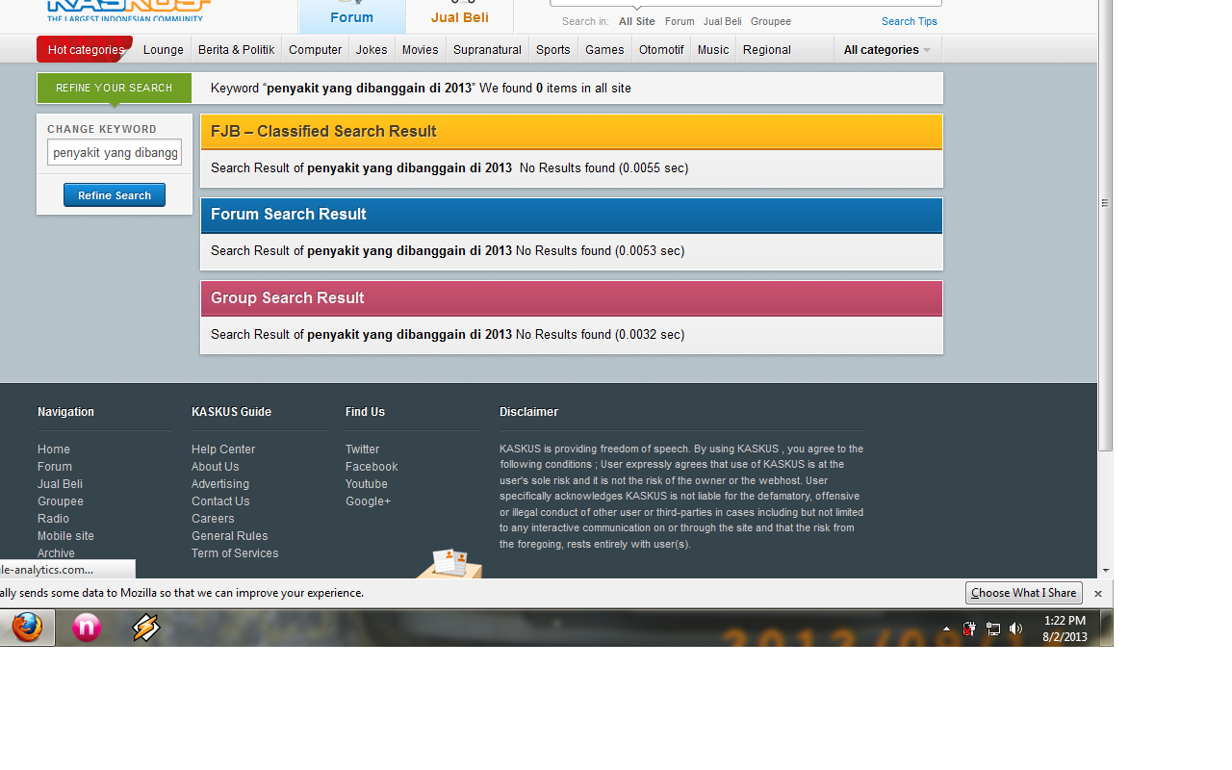
Task: Click the Show desktop strip
Action: 1108,628
